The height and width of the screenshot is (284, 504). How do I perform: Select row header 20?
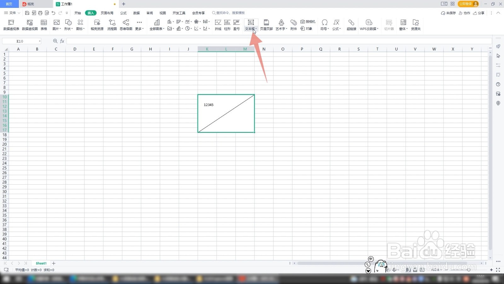[x=4, y=144]
